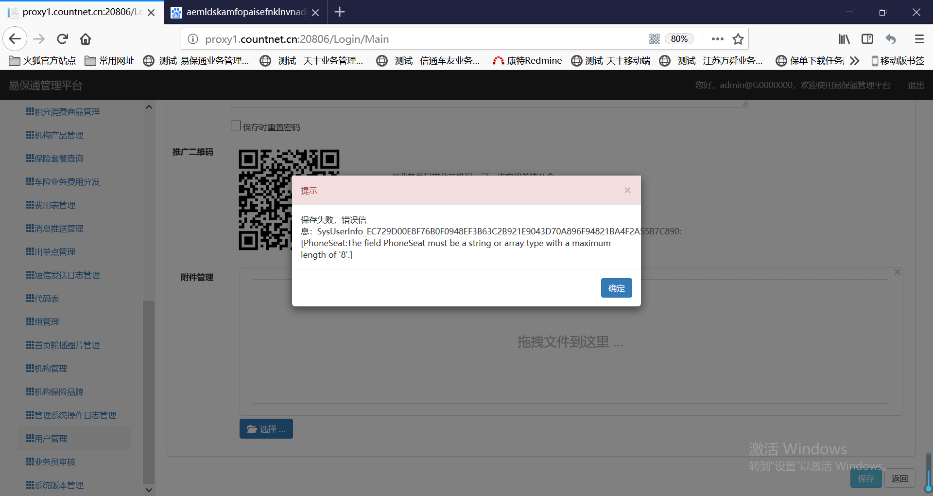Close the aemldskamfopaisefnklnvnad tab
Viewport: 933px width, 496px height.
pyautogui.click(x=315, y=12)
